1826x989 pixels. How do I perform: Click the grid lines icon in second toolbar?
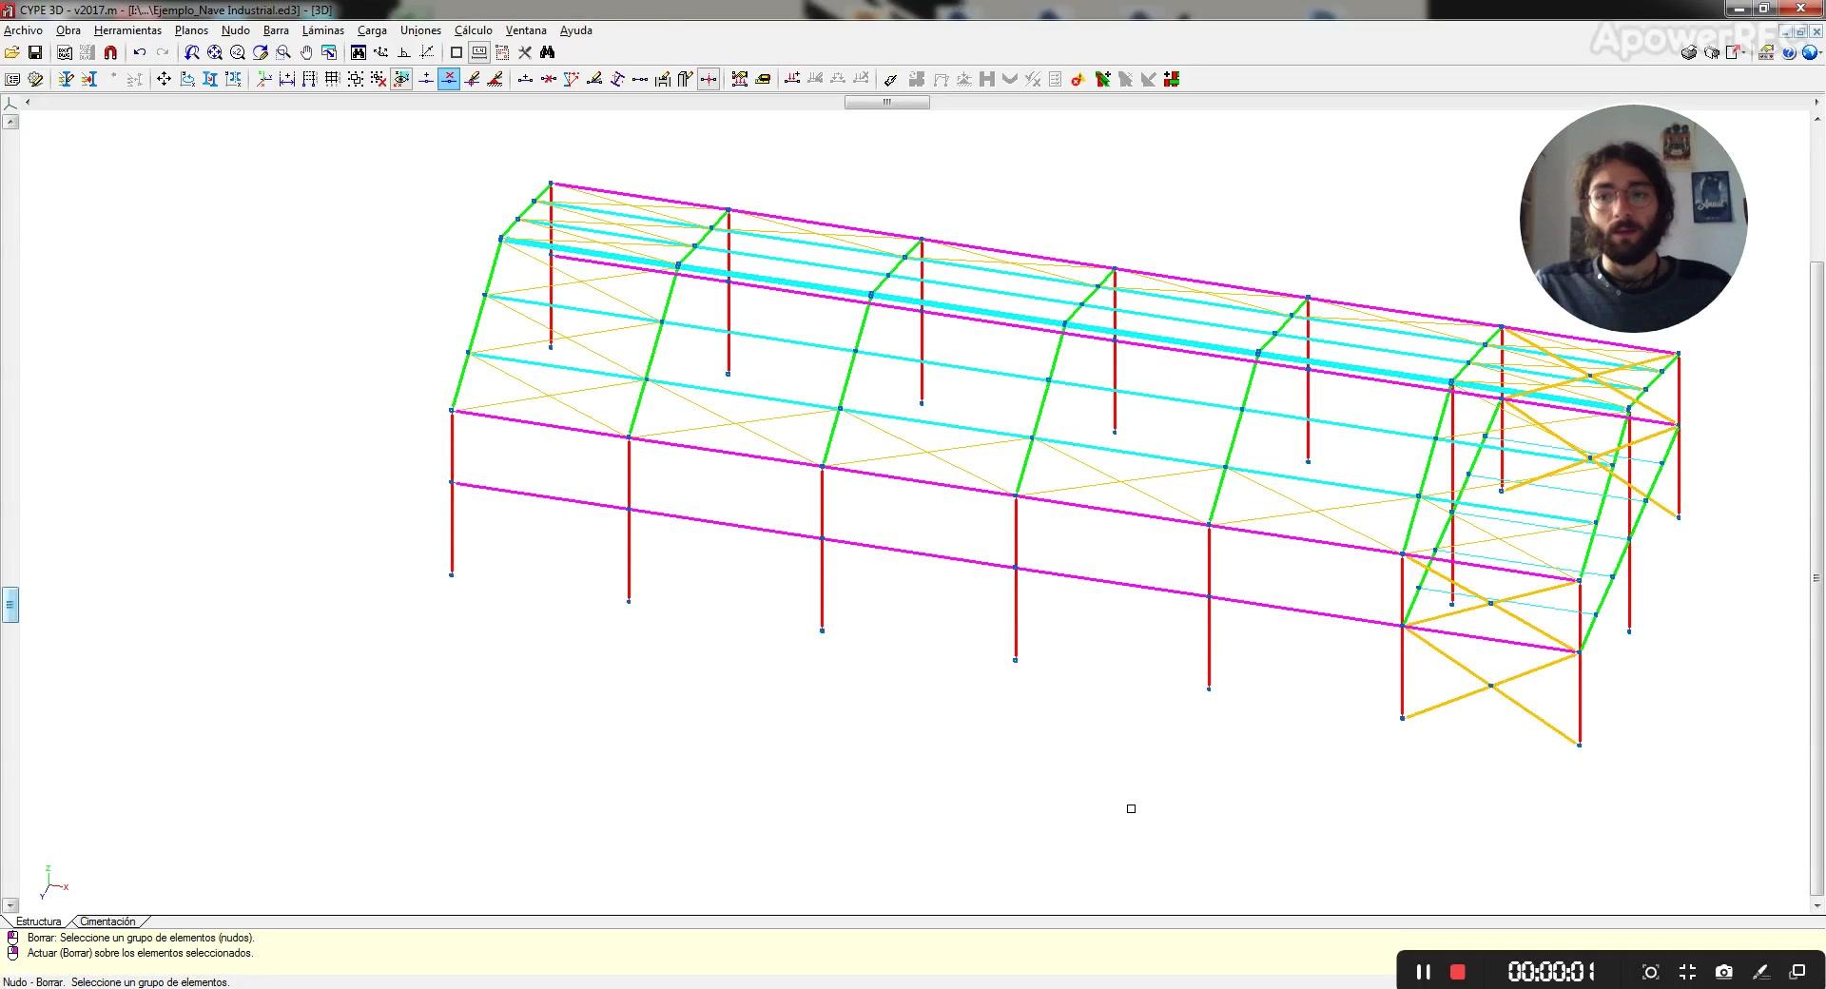[x=332, y=80]
